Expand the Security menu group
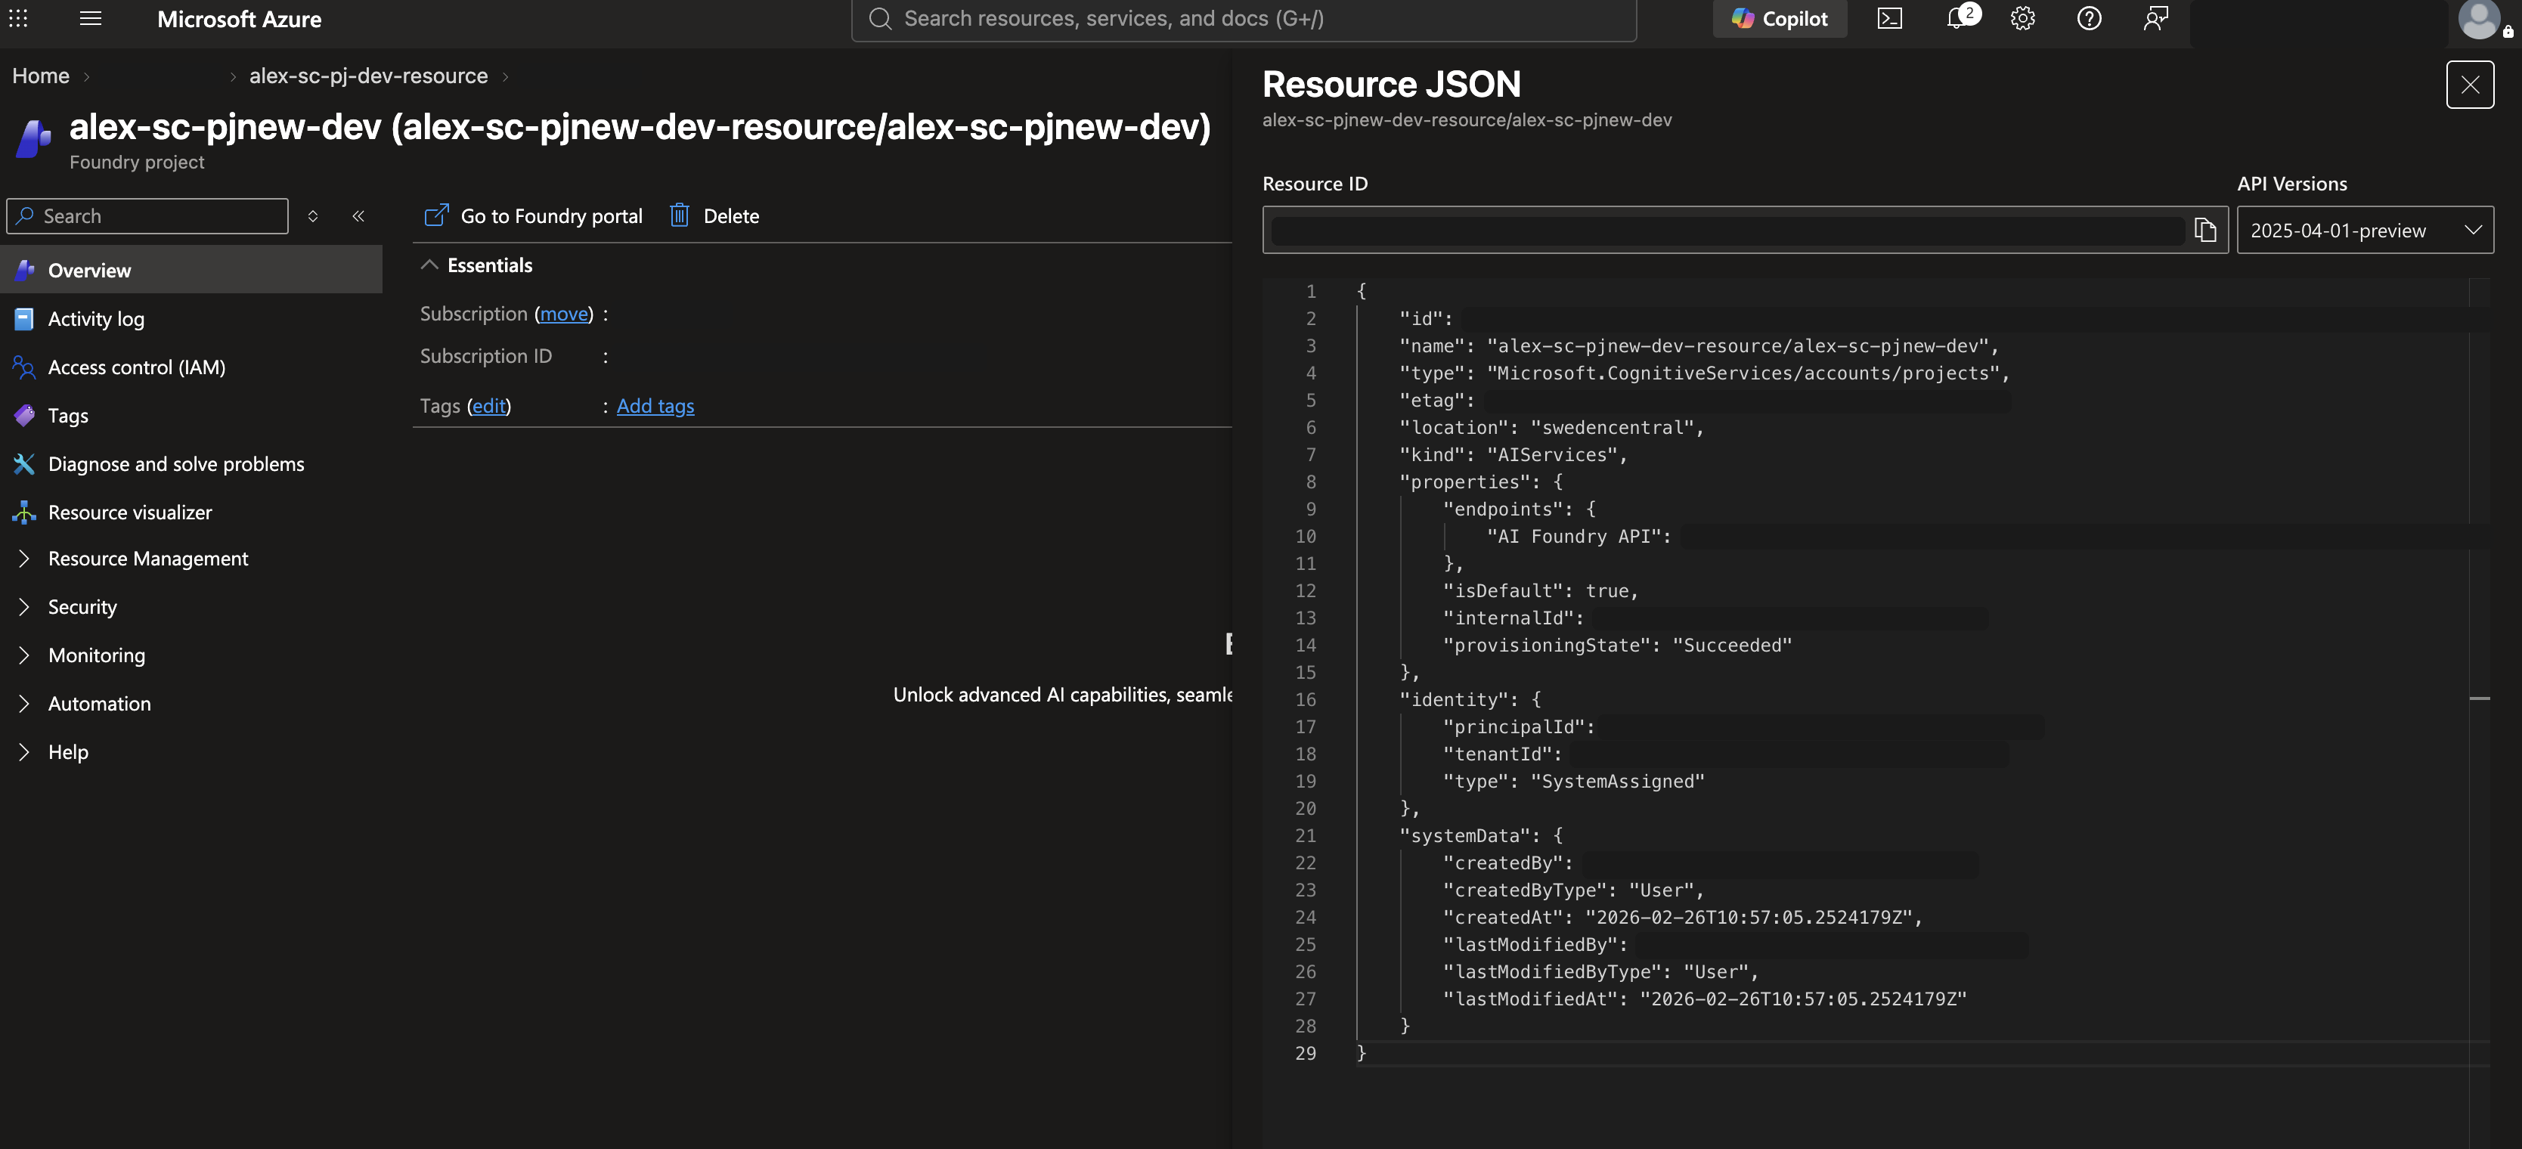The width and height of the screenshot is (2522, 1149). point(82,607)
